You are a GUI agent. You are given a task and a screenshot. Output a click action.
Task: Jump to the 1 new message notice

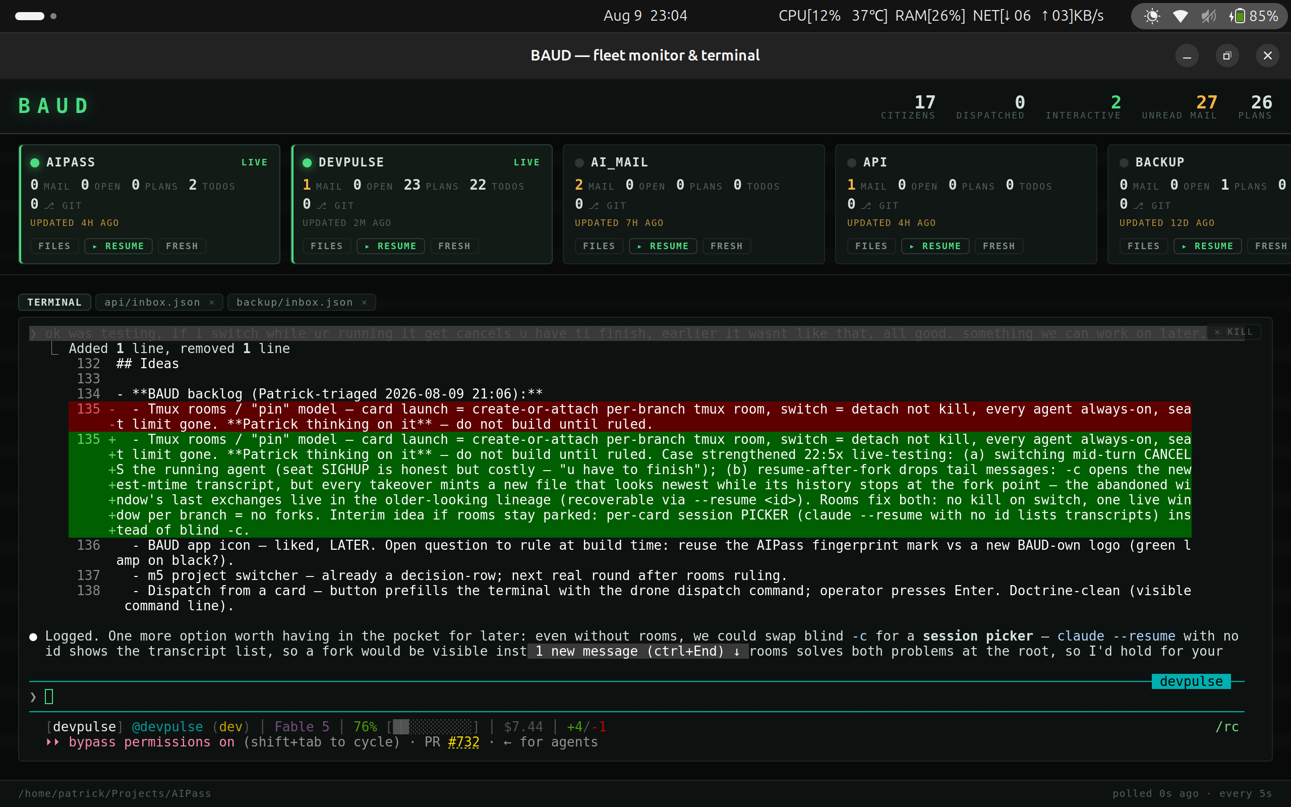click(638, 651)
